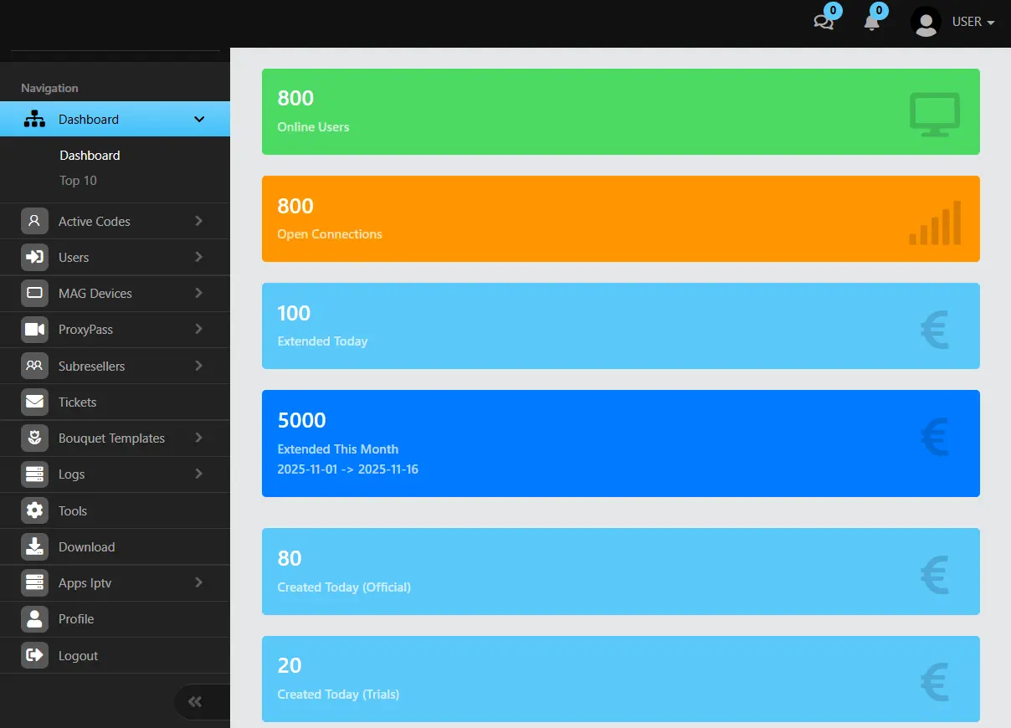The image size is (1011, 728).
Task: Expand the Bouquet Templates chevron
Action: click(198, 438)
